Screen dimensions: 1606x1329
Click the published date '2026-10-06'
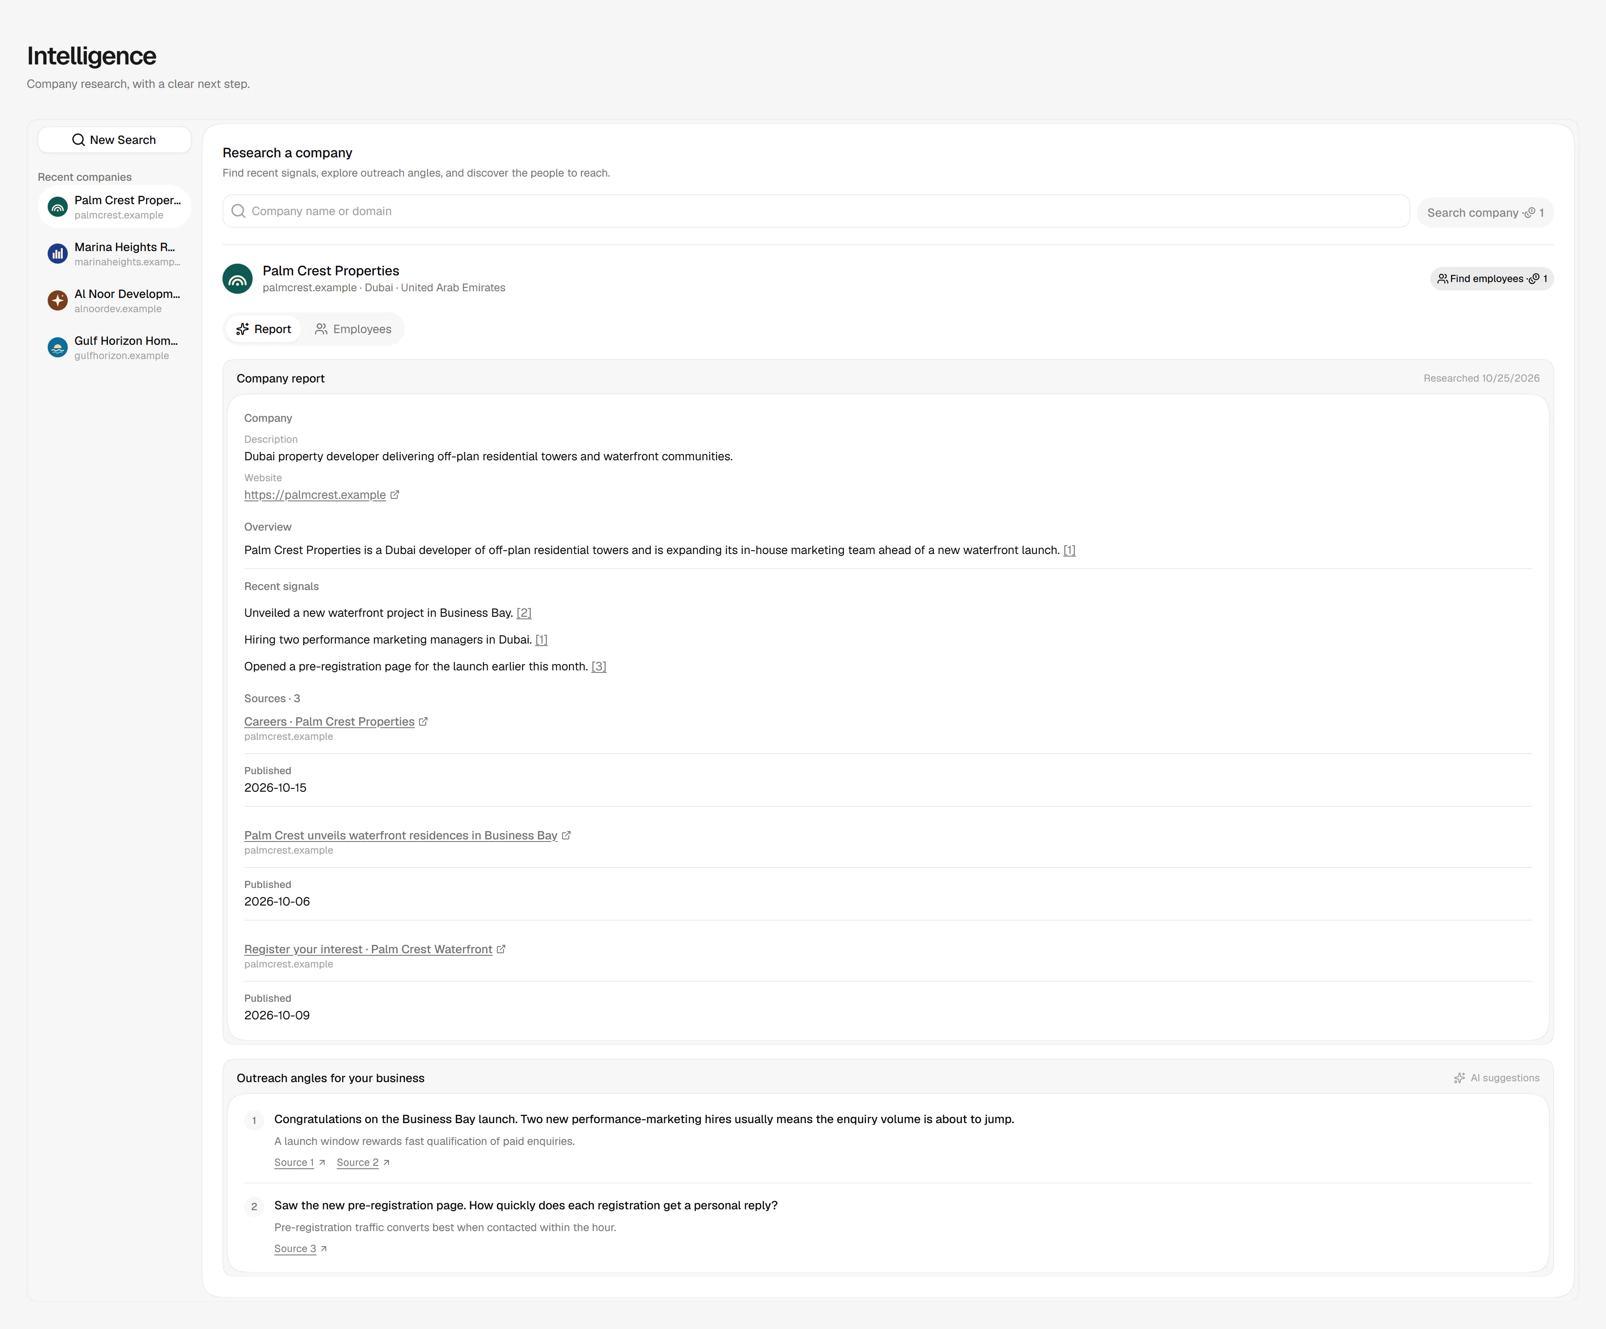click(x=277, y=902)
